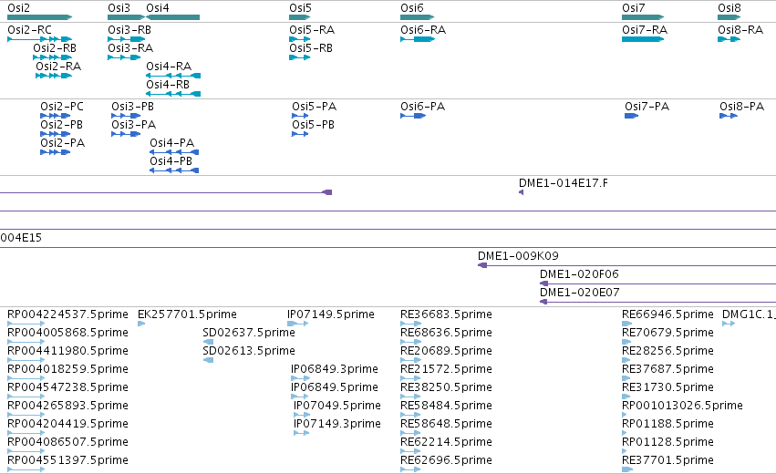Click the top IP07149.5prime EST

coord(331,314)
